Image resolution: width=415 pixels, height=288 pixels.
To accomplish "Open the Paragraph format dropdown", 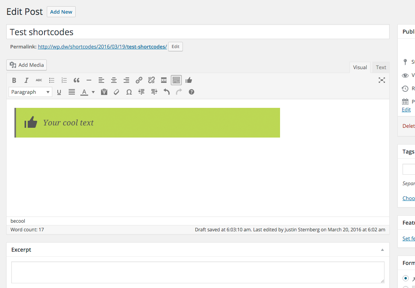I will click(x=30, y=92).
